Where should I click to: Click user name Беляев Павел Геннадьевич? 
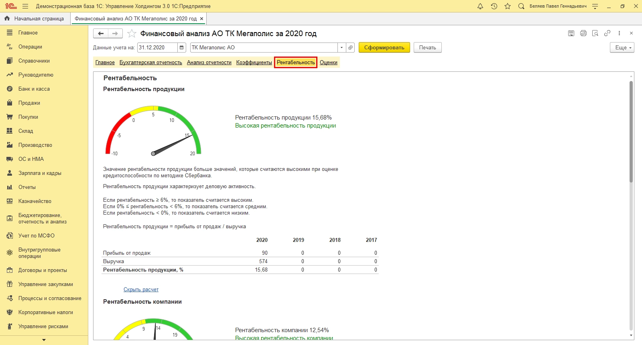pyautogui.click(x=558, y=6)
